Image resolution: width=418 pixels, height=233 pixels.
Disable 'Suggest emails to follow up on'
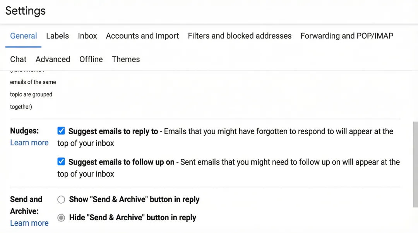pyautogui.click(x=61, y=162)
